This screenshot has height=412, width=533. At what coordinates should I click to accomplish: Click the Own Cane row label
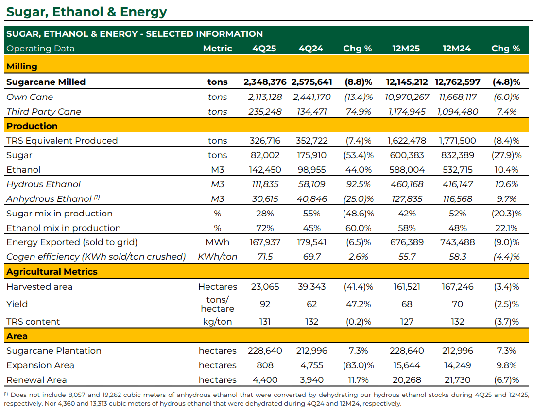[30, 97]
